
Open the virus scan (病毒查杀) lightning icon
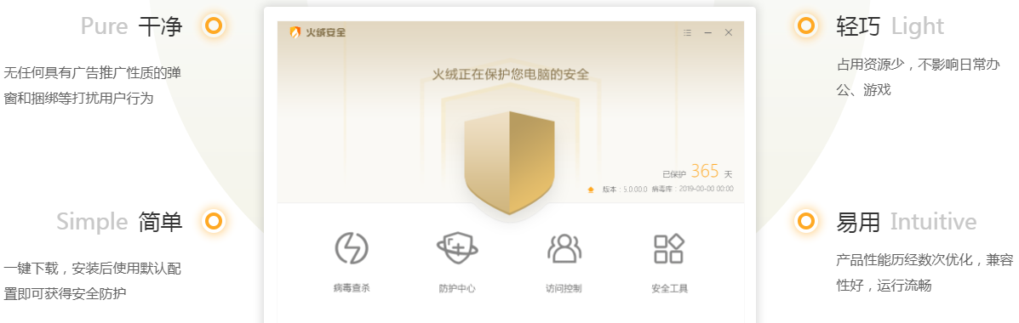[352, 247]
